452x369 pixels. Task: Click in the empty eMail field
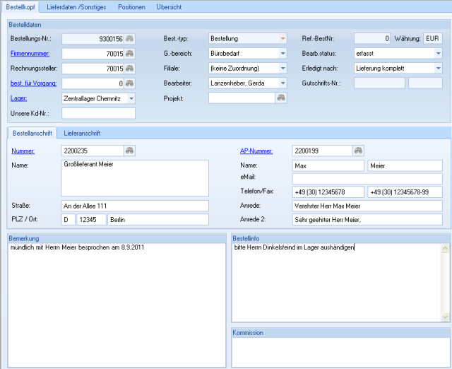click(367, 178)
